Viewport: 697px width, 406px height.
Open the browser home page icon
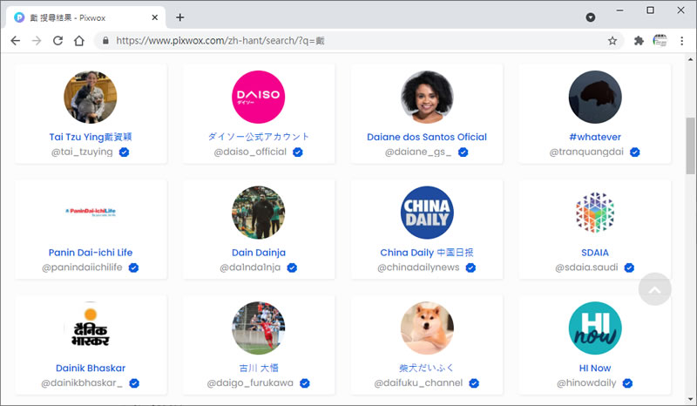tap(79, 41)
